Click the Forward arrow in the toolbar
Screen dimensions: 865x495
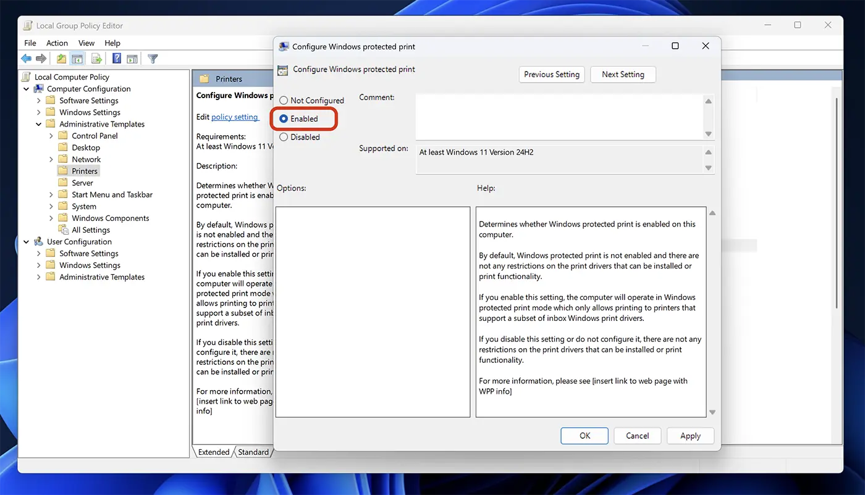pyautogui.click(x=41, y=59)
